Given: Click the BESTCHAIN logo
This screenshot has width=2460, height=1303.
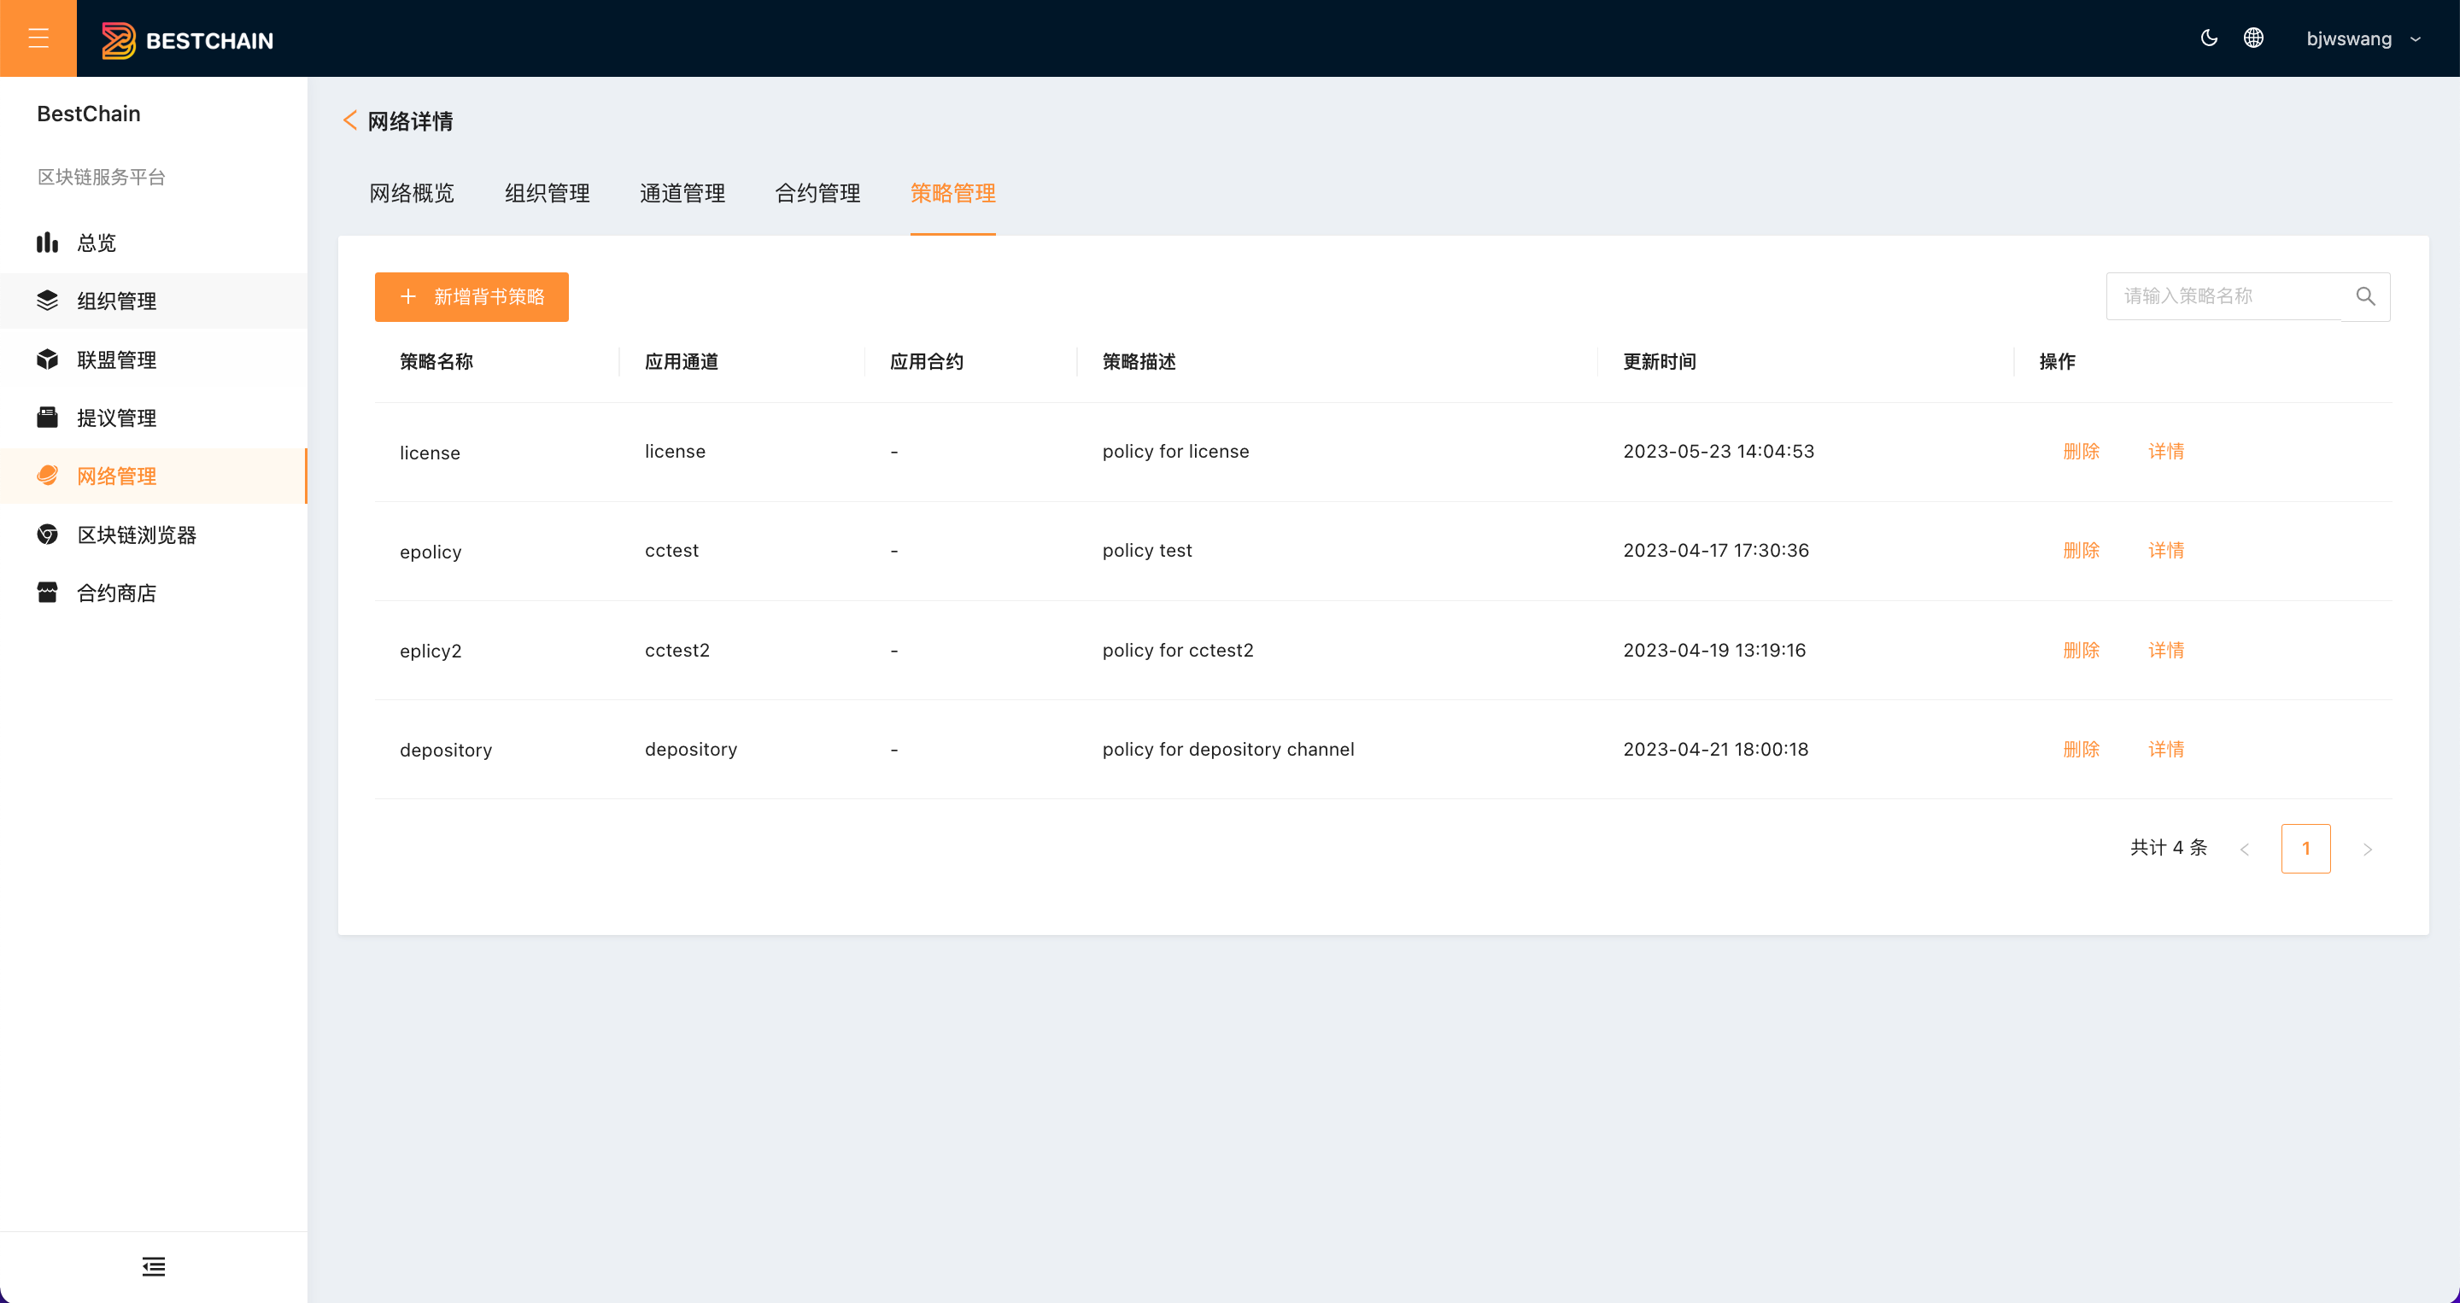Looking at the screenshot, I should (x=187, y=40).
